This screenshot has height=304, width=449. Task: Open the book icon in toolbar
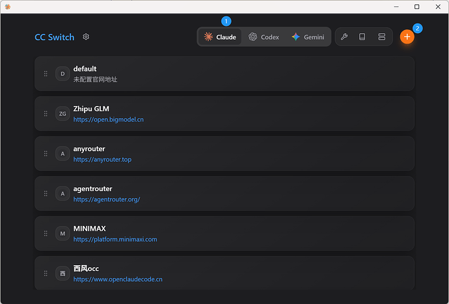[362, 37]
